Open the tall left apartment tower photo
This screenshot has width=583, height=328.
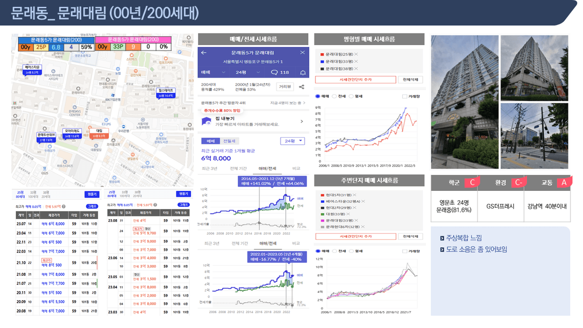[465, 102]
